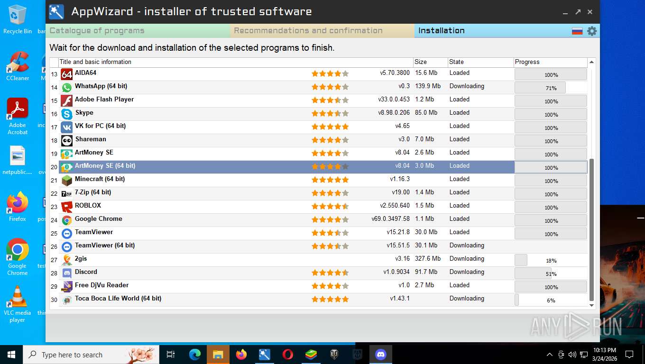
Task: Click AIDA64 Loaded state
Action: coord(459,73)
